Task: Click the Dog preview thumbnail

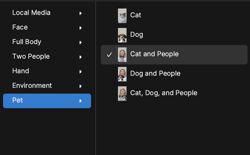Action: (122, 35)
